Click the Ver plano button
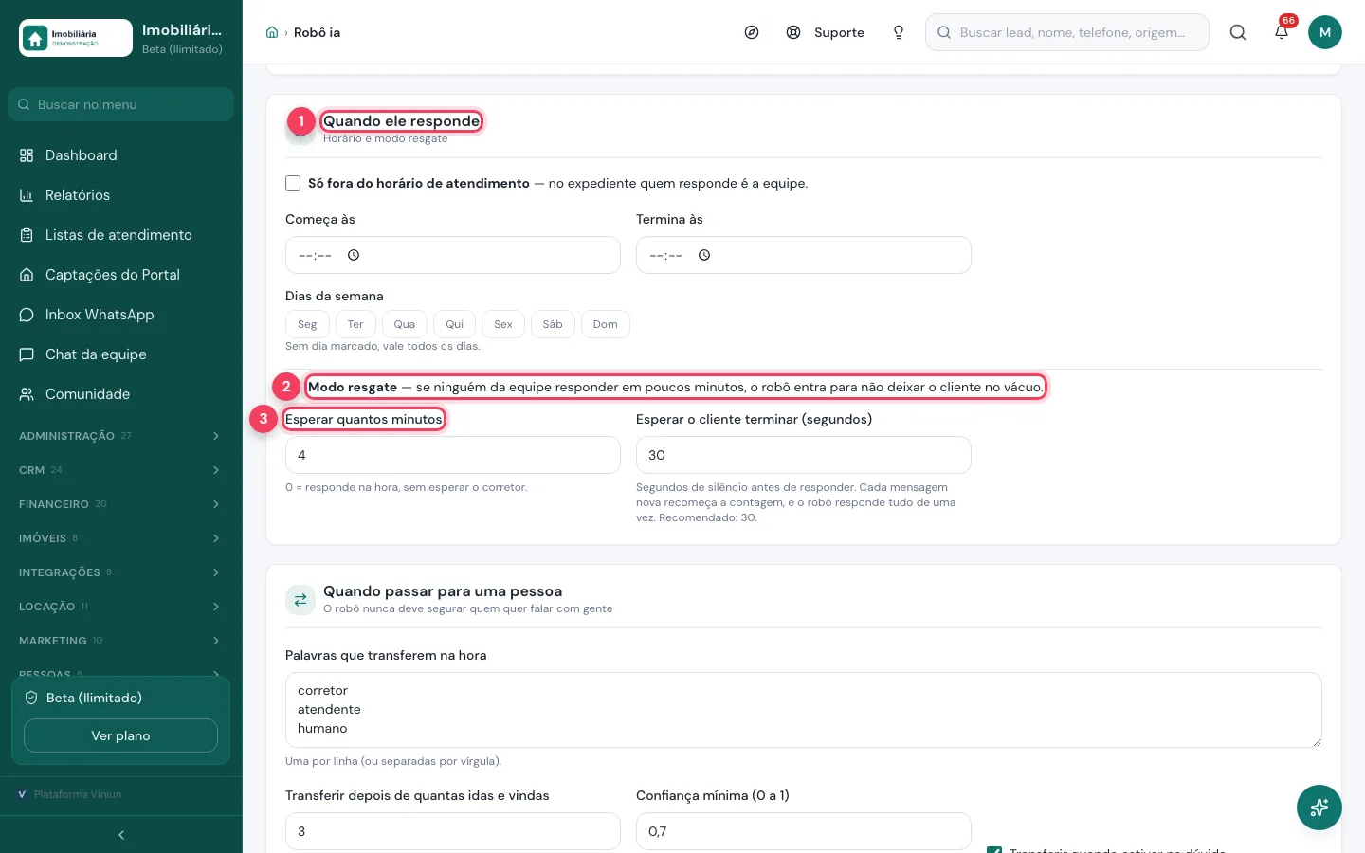Viewport: 1365px width, 853px height. (120, 735)
